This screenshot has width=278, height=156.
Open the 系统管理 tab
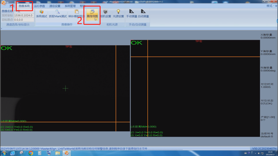coord(70,6)
